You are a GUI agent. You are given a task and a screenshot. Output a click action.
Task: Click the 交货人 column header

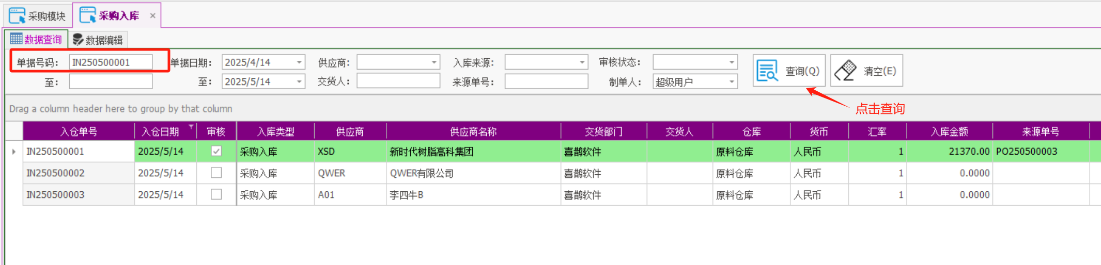[x=679, y=131]
